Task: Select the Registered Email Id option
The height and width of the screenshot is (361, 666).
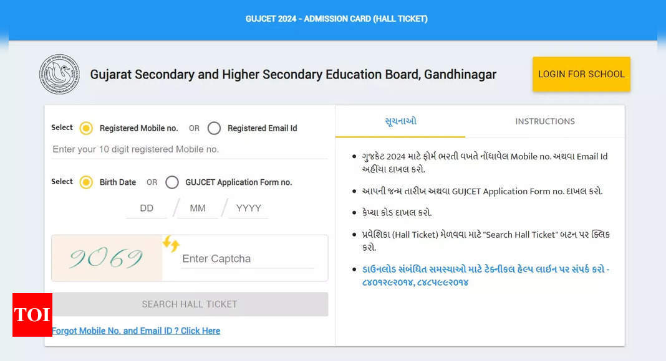Action: (x=214, y=128)
